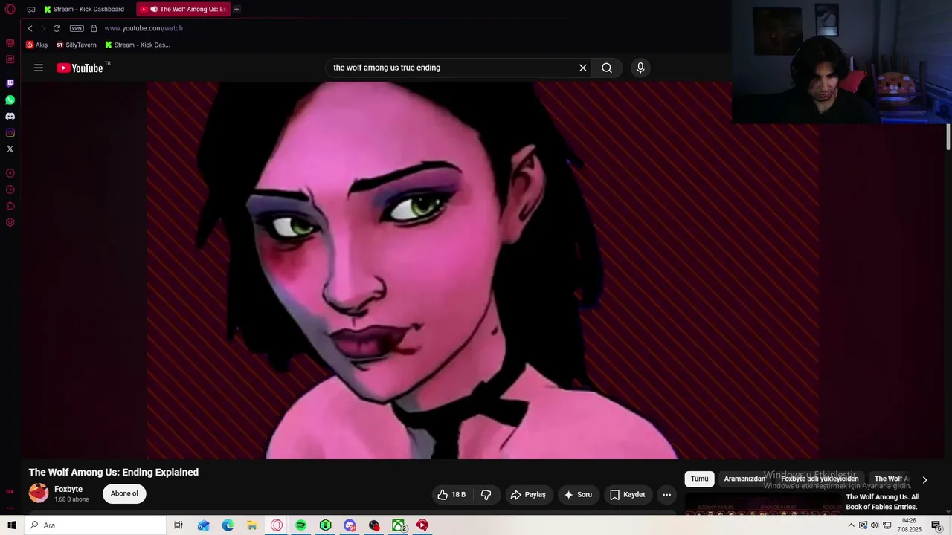Open extensions from the sidebar cube icon
This screenshot has width=952, height=535.
point(10,206)
